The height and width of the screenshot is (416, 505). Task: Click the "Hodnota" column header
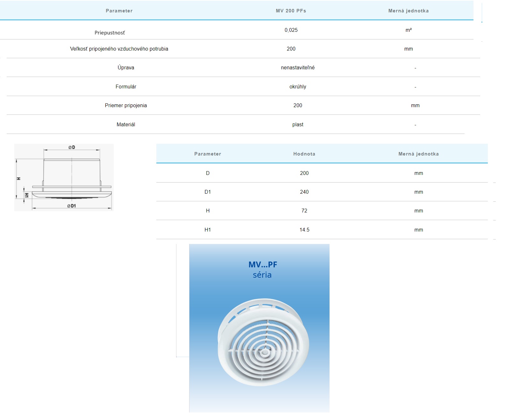304,154
